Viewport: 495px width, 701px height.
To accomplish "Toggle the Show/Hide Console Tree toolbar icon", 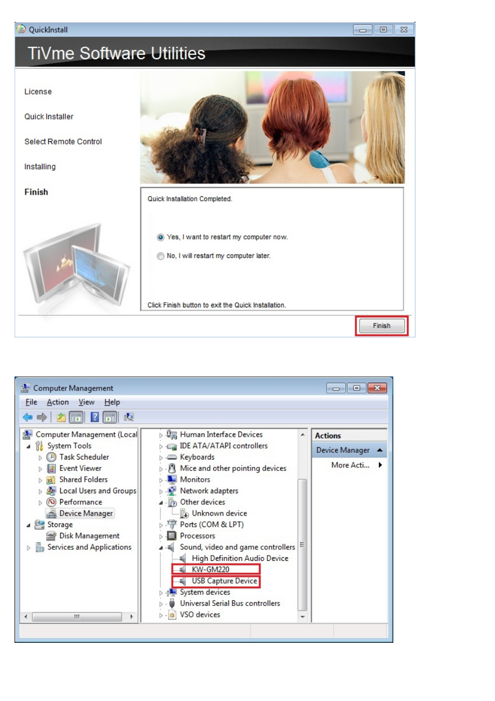I will coord(76,417).
